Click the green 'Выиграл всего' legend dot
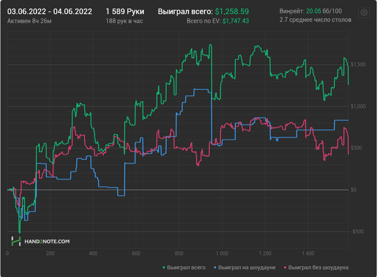The height and width of the screenshot is (277, 378). (x=164, y=267)
